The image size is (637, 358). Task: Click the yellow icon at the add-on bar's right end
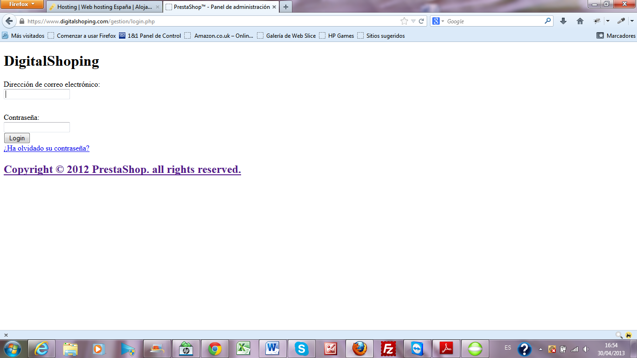(x=629, y=335)
